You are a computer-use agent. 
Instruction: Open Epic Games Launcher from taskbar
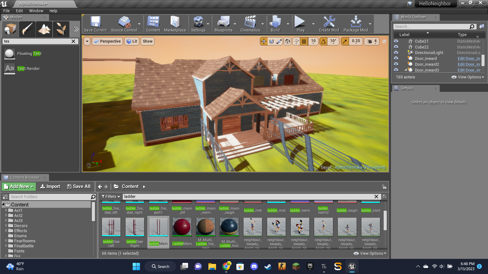(310, 266)
